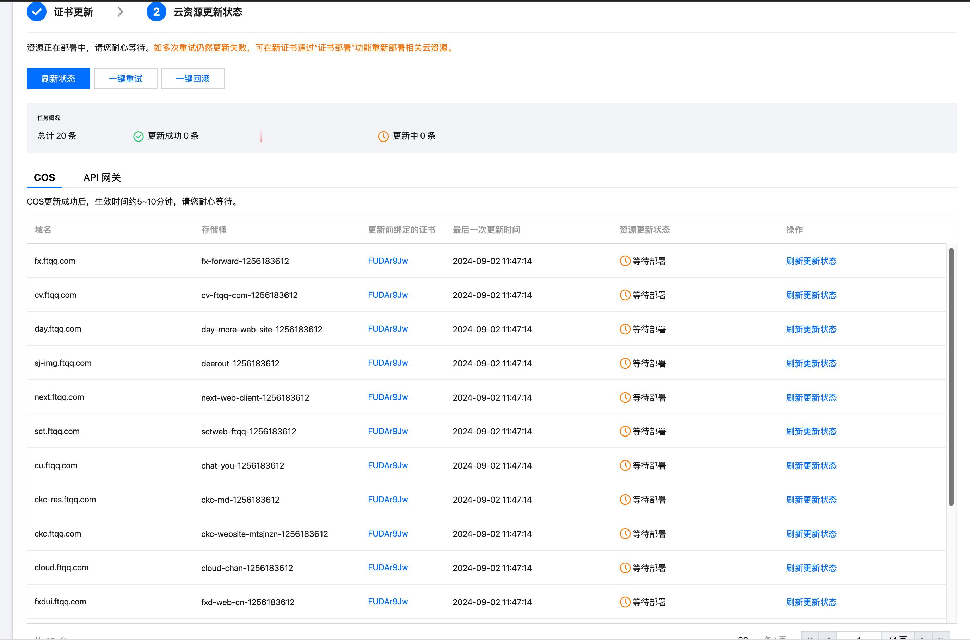
Task: Click the bucket name ckc-website-mtsjnzn-1256183612
Action: point(264,534)
